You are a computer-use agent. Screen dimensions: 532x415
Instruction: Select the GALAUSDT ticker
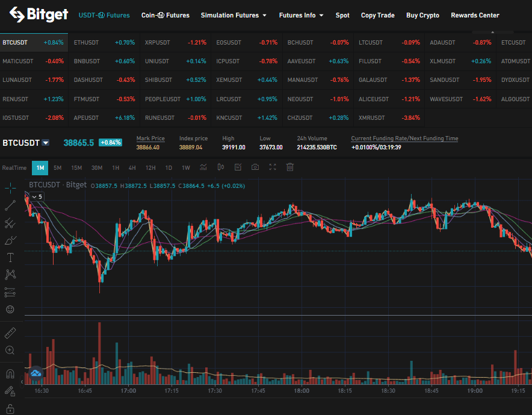[x=389, y=80]
